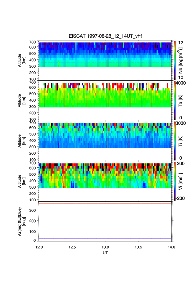Screen dimensions: 188x282
Task: Click the 200 tick on the Az/El axis
Action: [x=32, y=221]
